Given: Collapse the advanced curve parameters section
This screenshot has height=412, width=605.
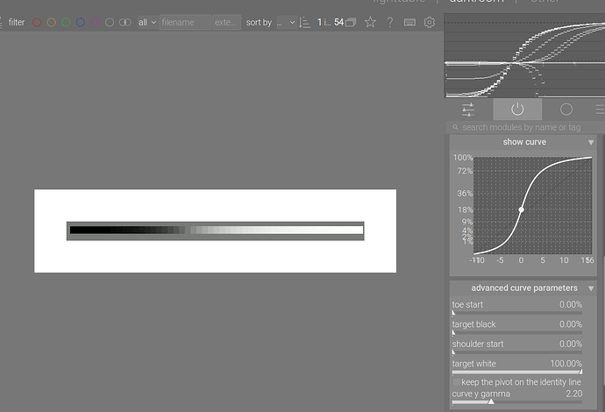Looking at the screenshot, I should click(x=591, y=288).
